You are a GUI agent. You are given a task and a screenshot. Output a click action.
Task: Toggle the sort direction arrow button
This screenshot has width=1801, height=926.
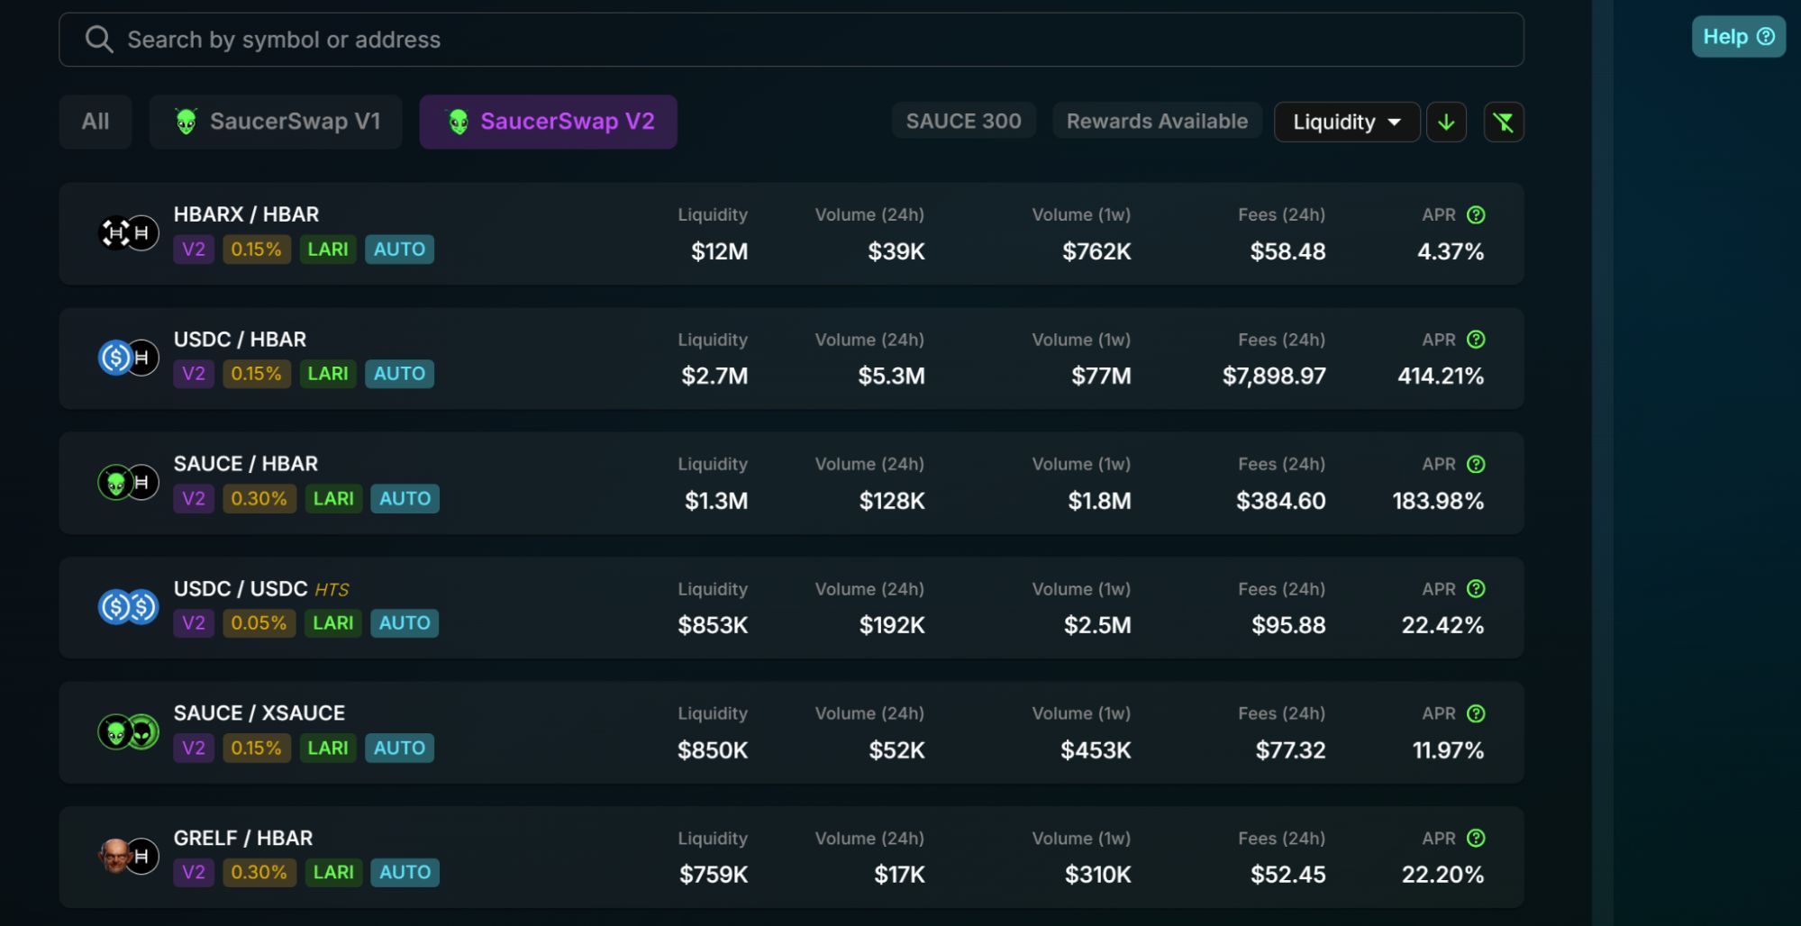pos(1446,123)
